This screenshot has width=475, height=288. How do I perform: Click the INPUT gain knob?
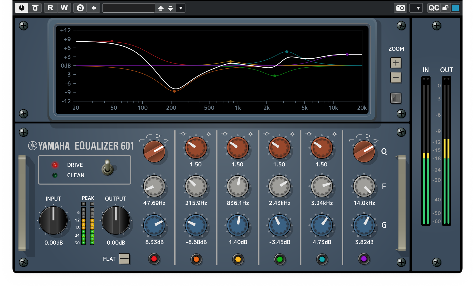(53, 220)
